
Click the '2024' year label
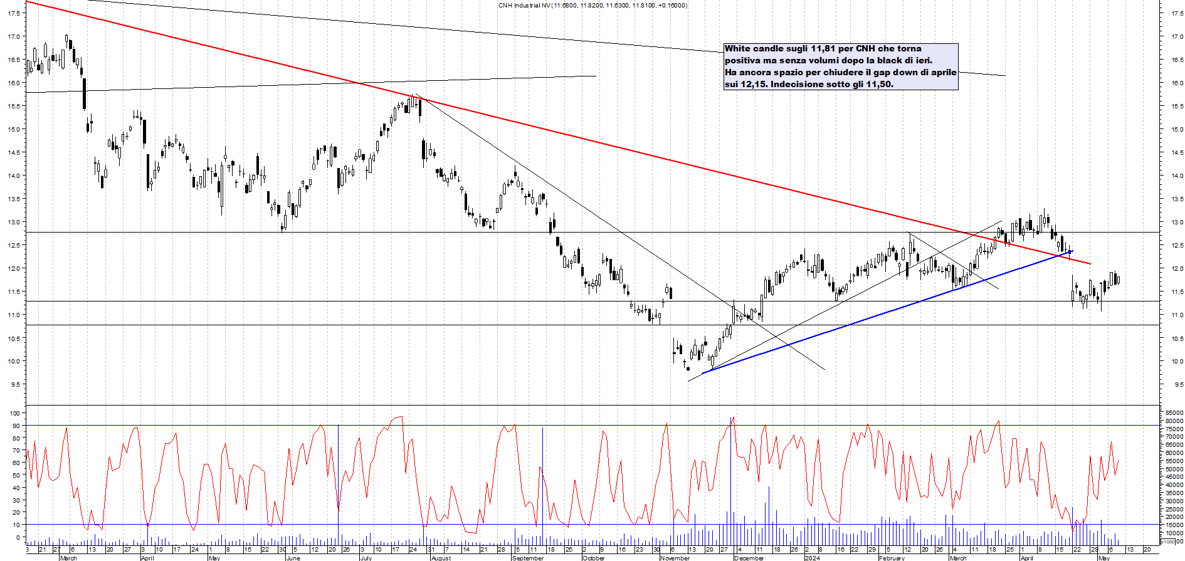coord(813,558)
